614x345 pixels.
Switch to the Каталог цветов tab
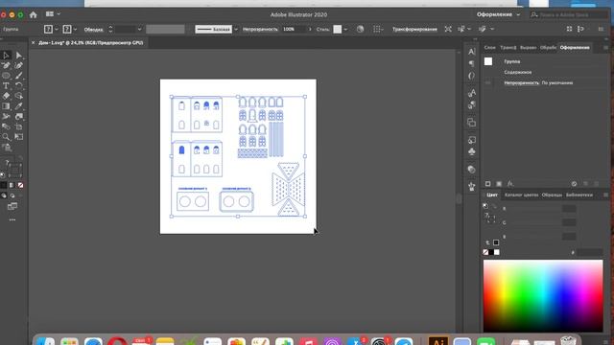[x=521, y=195]
